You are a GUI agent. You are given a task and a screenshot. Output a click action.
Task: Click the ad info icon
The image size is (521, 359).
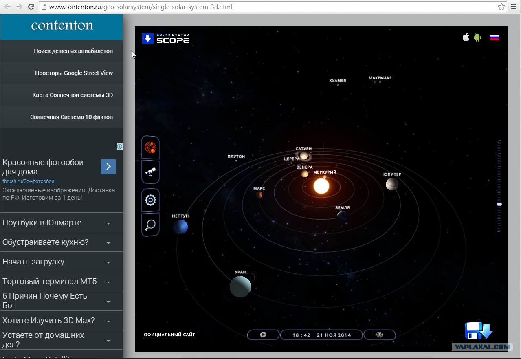(x=120, y=146)
